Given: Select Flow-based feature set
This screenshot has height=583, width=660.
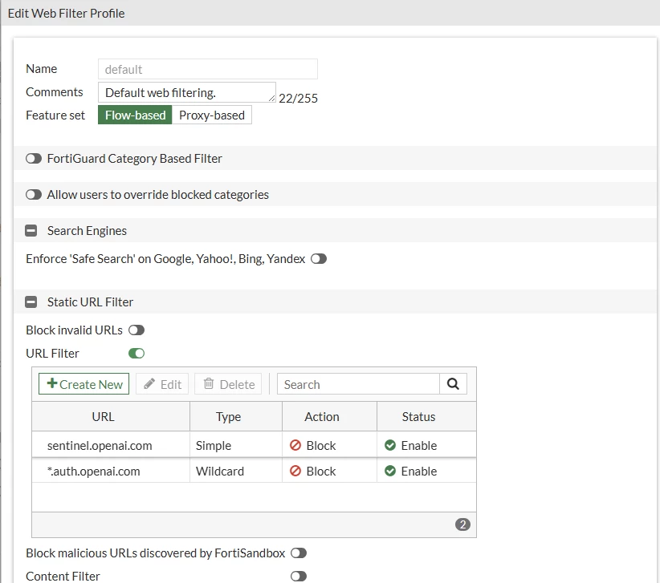Looking at the screenshot, I should coord(135,115).
